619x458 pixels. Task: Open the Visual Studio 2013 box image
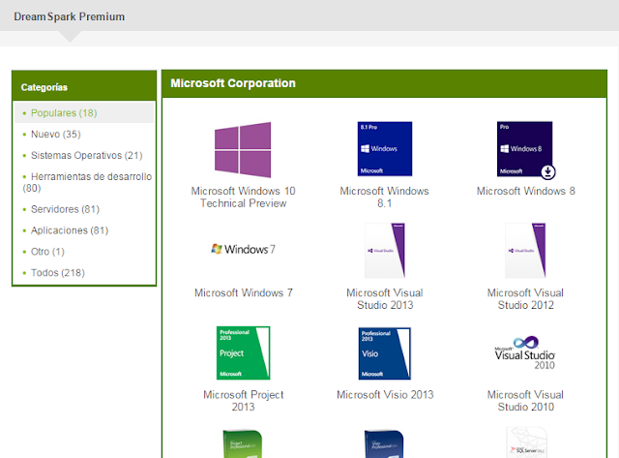pos(385,250)
